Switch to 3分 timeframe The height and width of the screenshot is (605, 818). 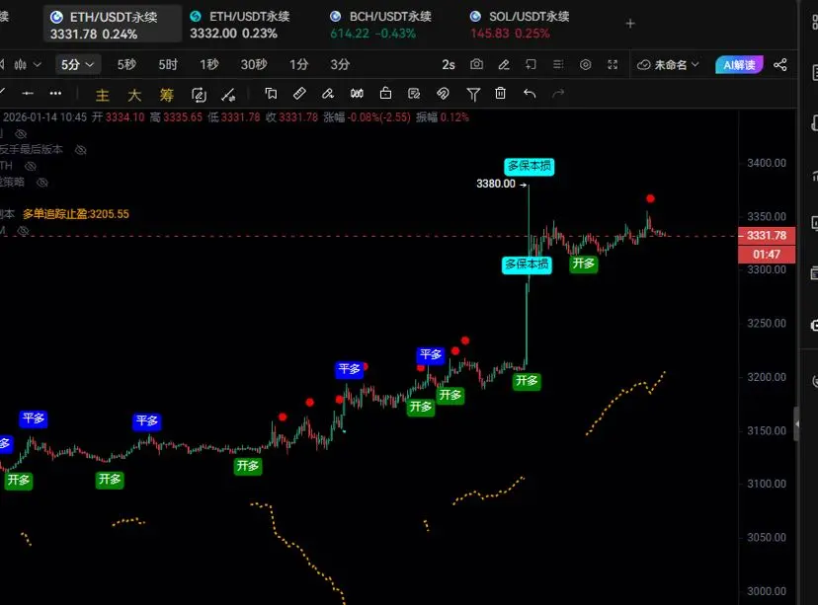tap(340, 64)
